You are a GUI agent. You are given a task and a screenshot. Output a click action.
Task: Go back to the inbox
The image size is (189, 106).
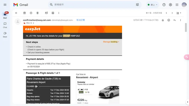16,13
